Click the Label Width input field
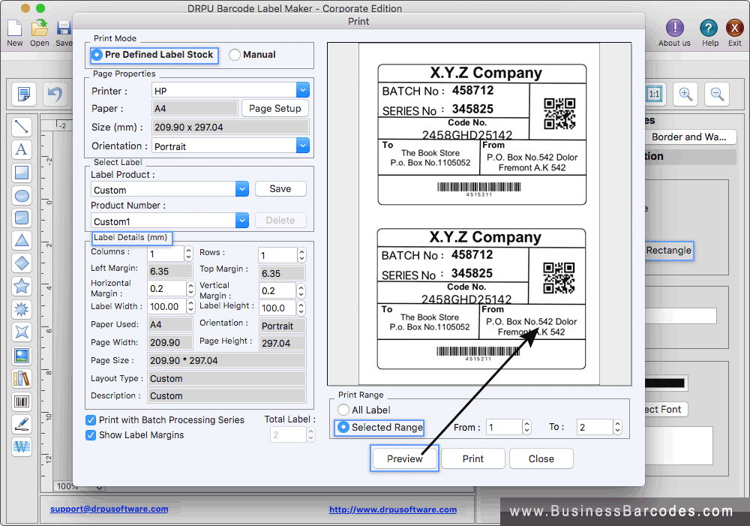The image size is (750, 526). [x=166, y=306]
